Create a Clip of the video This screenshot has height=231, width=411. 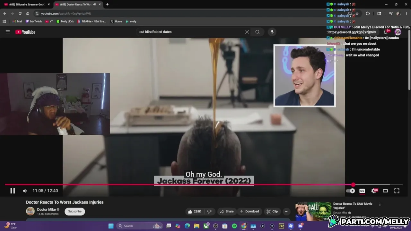(x=272, y=211)
